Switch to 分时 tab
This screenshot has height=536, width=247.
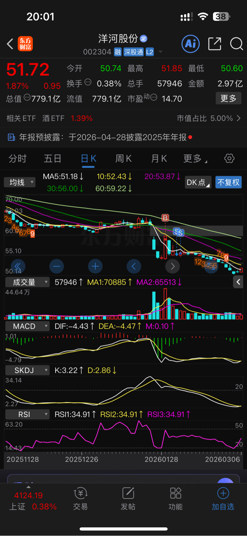pos(17,159)
